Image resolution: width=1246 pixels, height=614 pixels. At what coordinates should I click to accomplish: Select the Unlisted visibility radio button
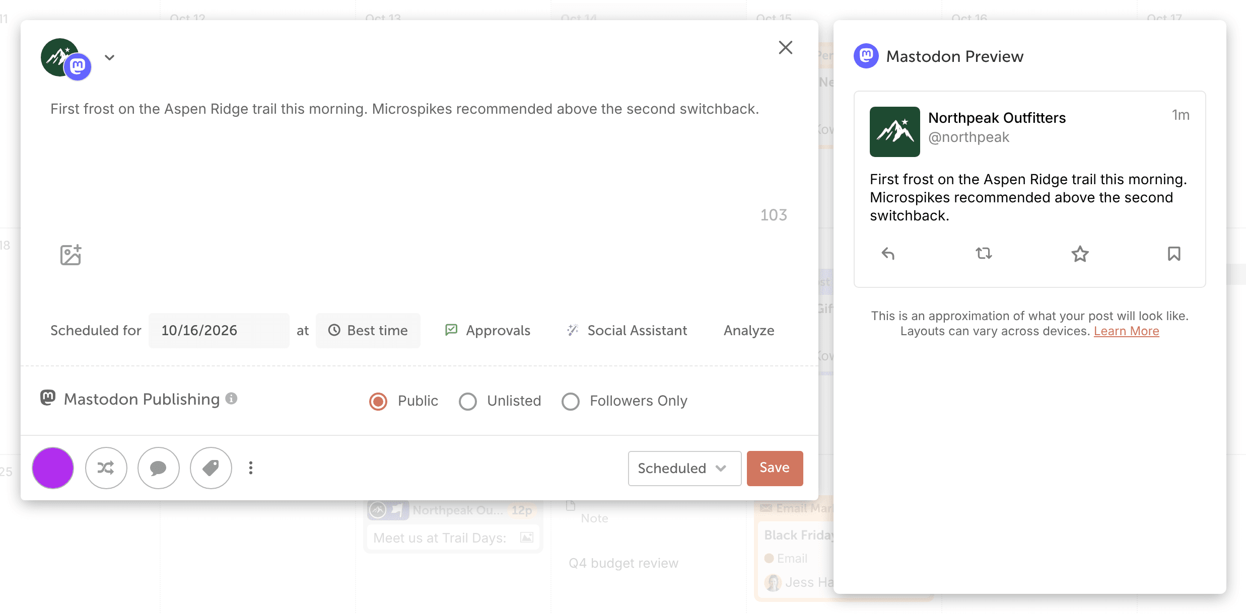[x=468, y=401]
